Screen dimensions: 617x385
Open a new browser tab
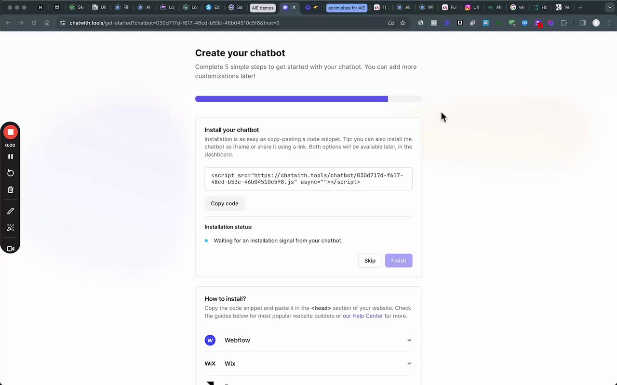click(x=580, y=7)
